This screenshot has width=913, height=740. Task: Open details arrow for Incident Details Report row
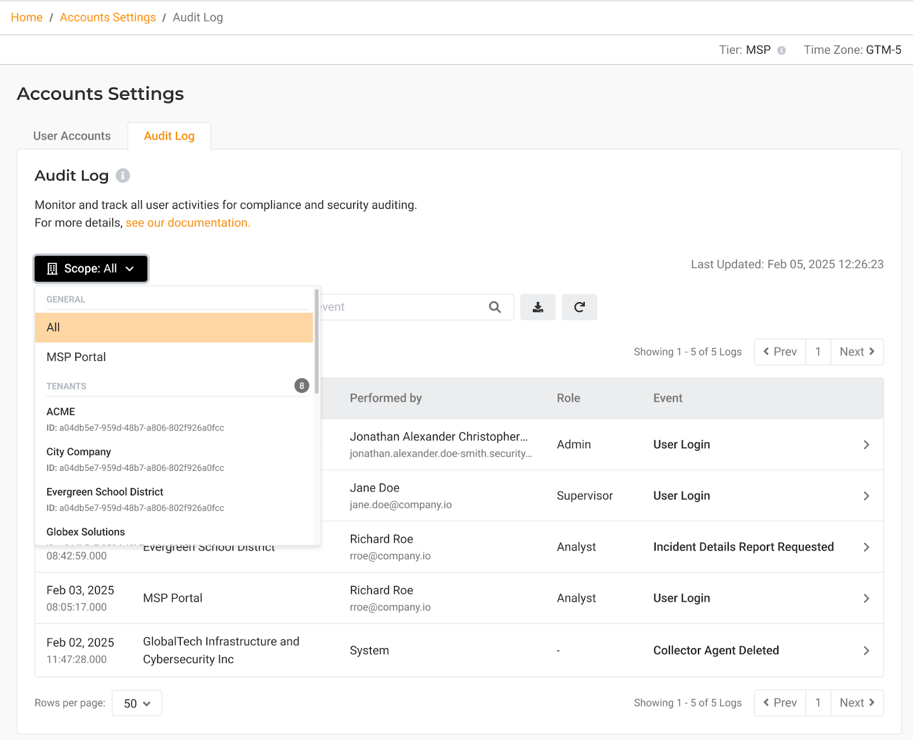tap(866, 547)
